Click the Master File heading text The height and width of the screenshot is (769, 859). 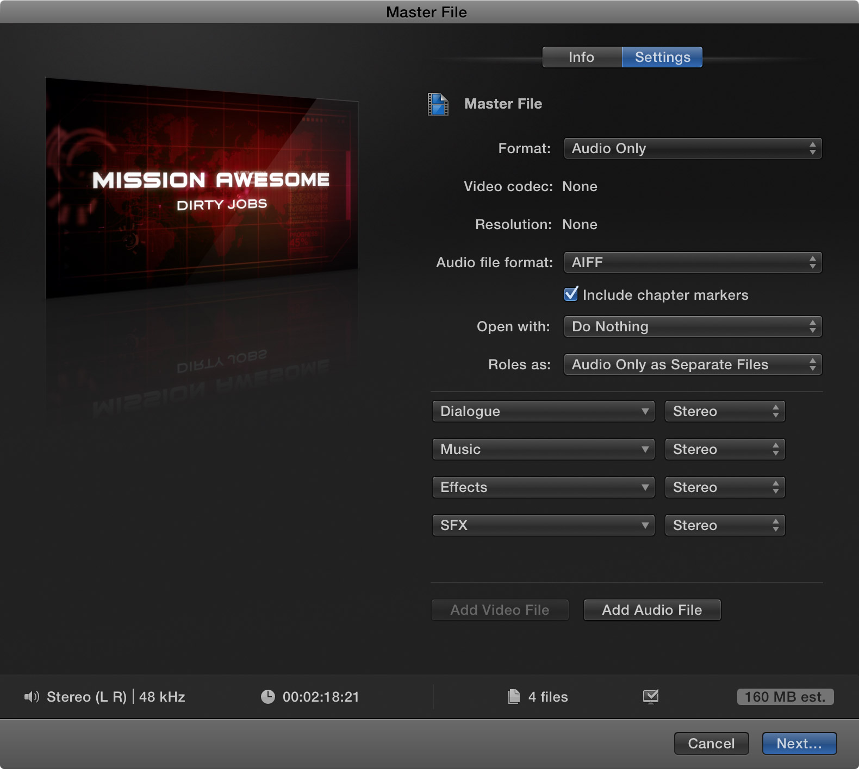coord(503,104)
